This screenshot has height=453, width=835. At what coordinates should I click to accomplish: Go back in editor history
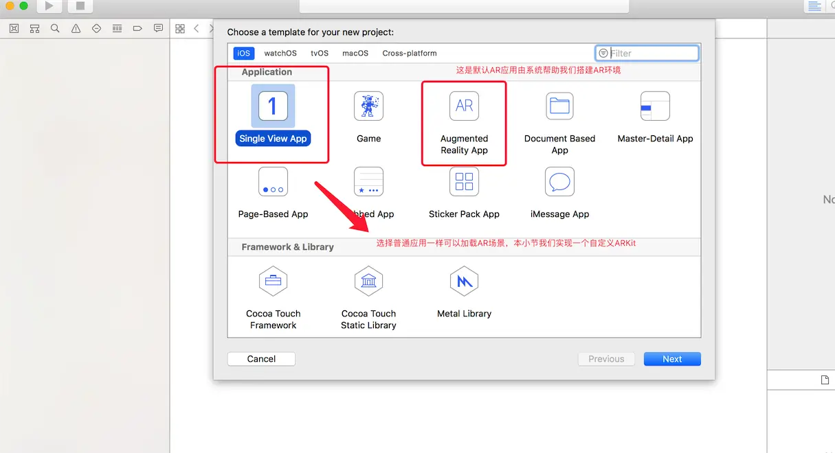pyautogui.click(x=197, y=28)
